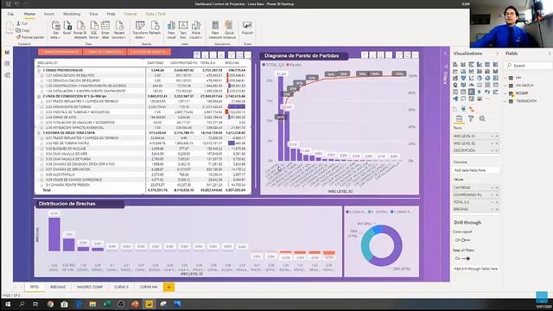Open the Format paint-roller tab
Viewport: 553px width, 311px height.
pyautogui.click(x=471, y=118)
